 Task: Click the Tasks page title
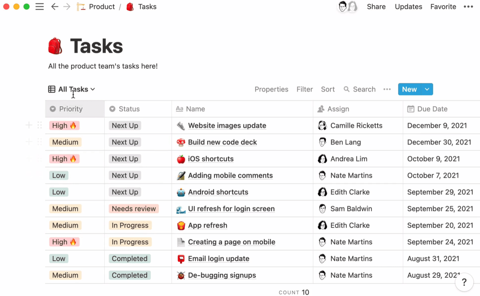click(x=96, y=46)
